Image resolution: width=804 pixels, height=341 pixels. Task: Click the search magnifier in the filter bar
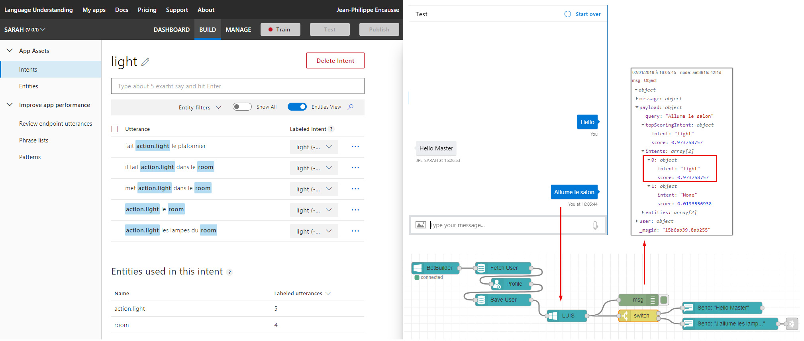351,107
